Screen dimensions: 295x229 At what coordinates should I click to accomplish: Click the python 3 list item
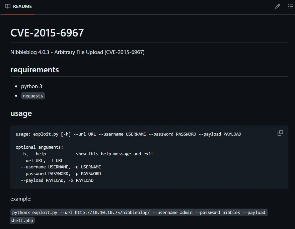pos(31,86)
